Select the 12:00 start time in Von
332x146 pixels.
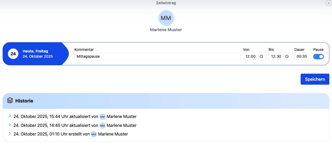251,56
